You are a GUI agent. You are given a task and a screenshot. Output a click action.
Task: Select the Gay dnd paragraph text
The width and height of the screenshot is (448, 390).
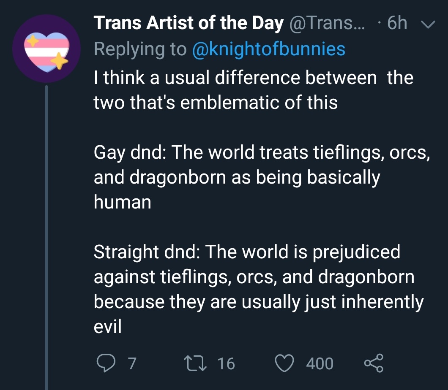(262, 177)
